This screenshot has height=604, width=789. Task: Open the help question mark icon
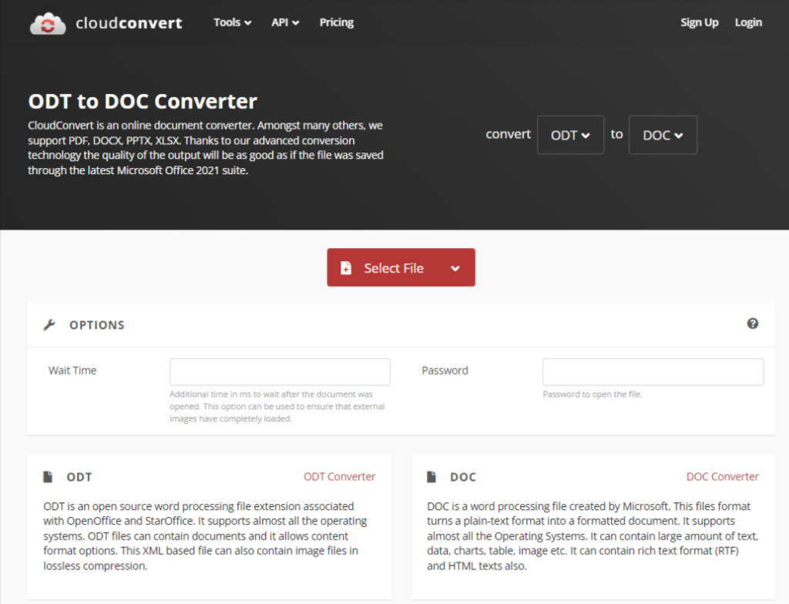(x=754, y=324)
